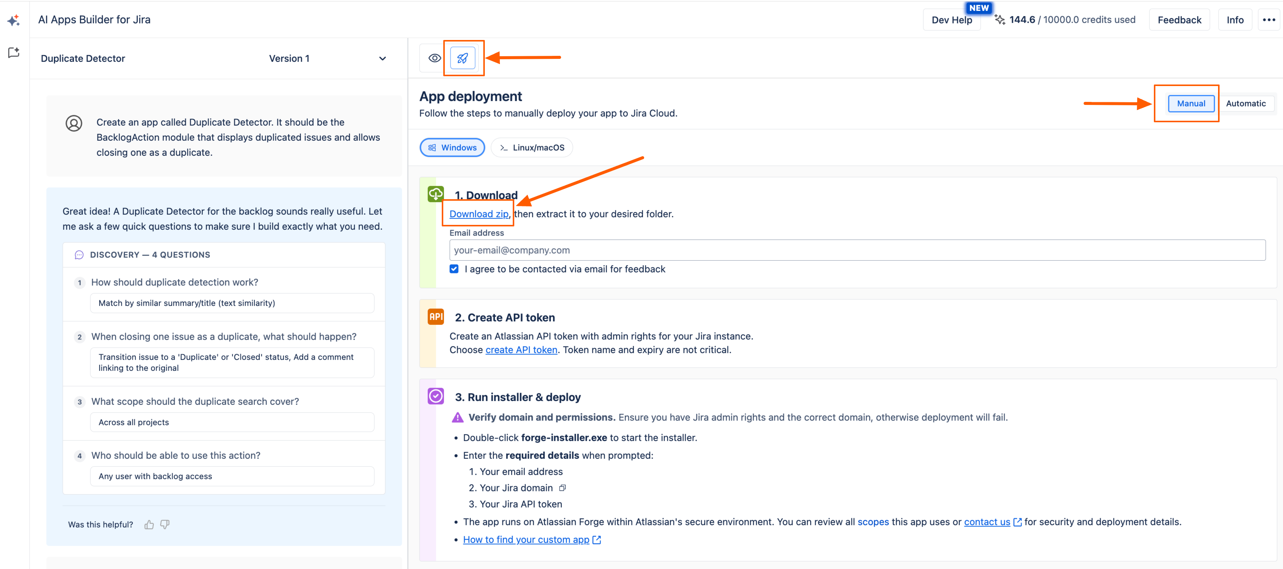
Task: Click Any user with backlog access answer
Action: pyautogui.click(x=232, y=477)
